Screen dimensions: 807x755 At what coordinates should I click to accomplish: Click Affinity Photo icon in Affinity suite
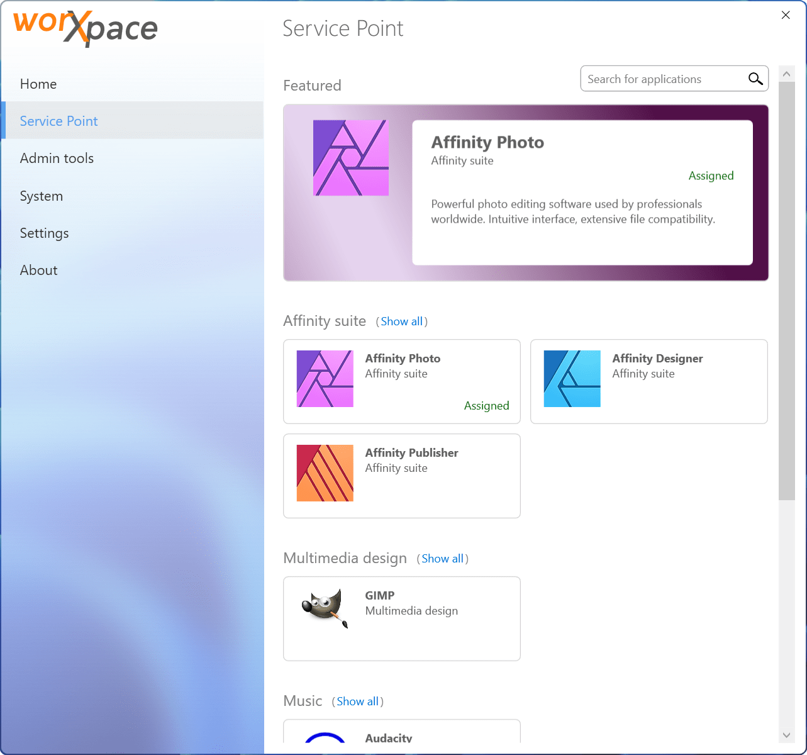click(x=325, y=379)
